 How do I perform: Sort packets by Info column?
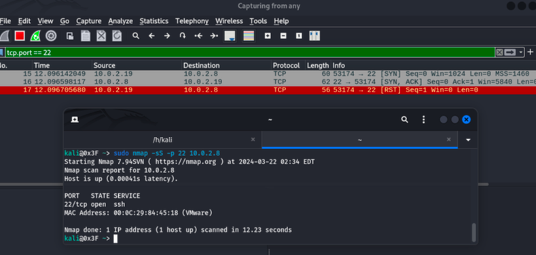tap(433, 65)
